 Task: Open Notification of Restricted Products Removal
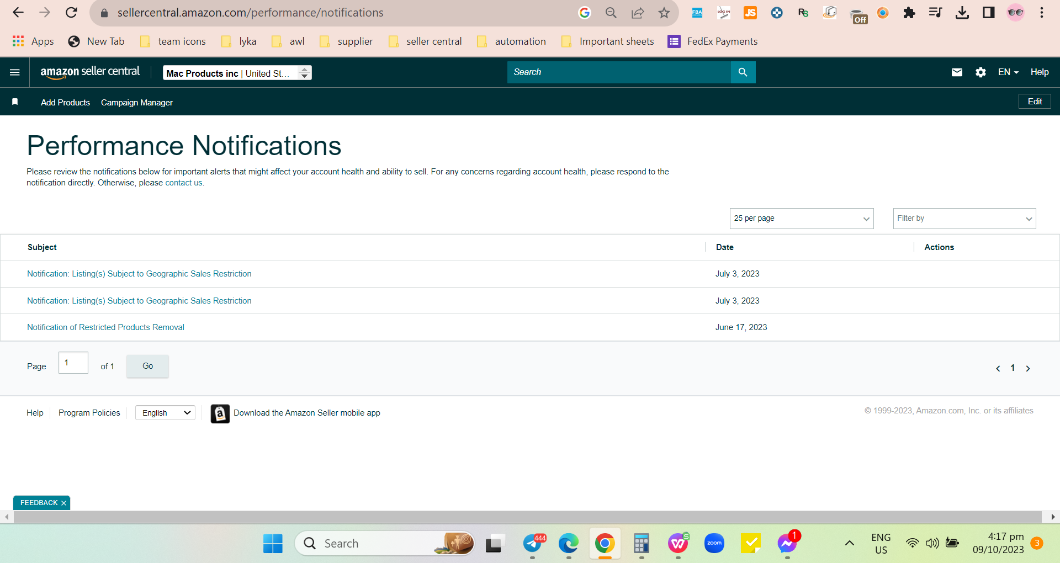point(105,327)
